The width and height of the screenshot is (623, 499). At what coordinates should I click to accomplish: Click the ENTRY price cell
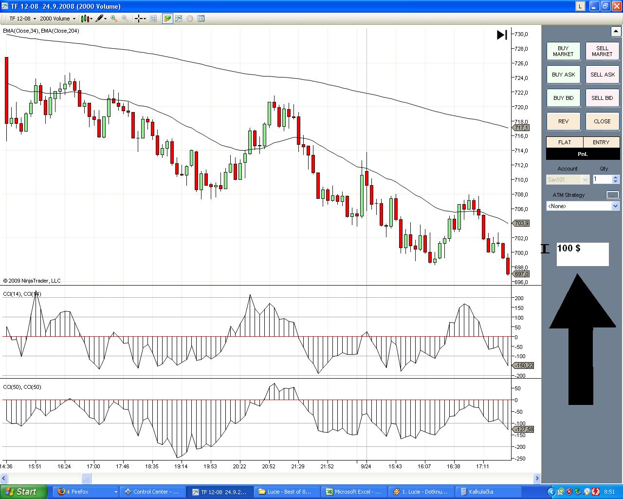(601, 142)
